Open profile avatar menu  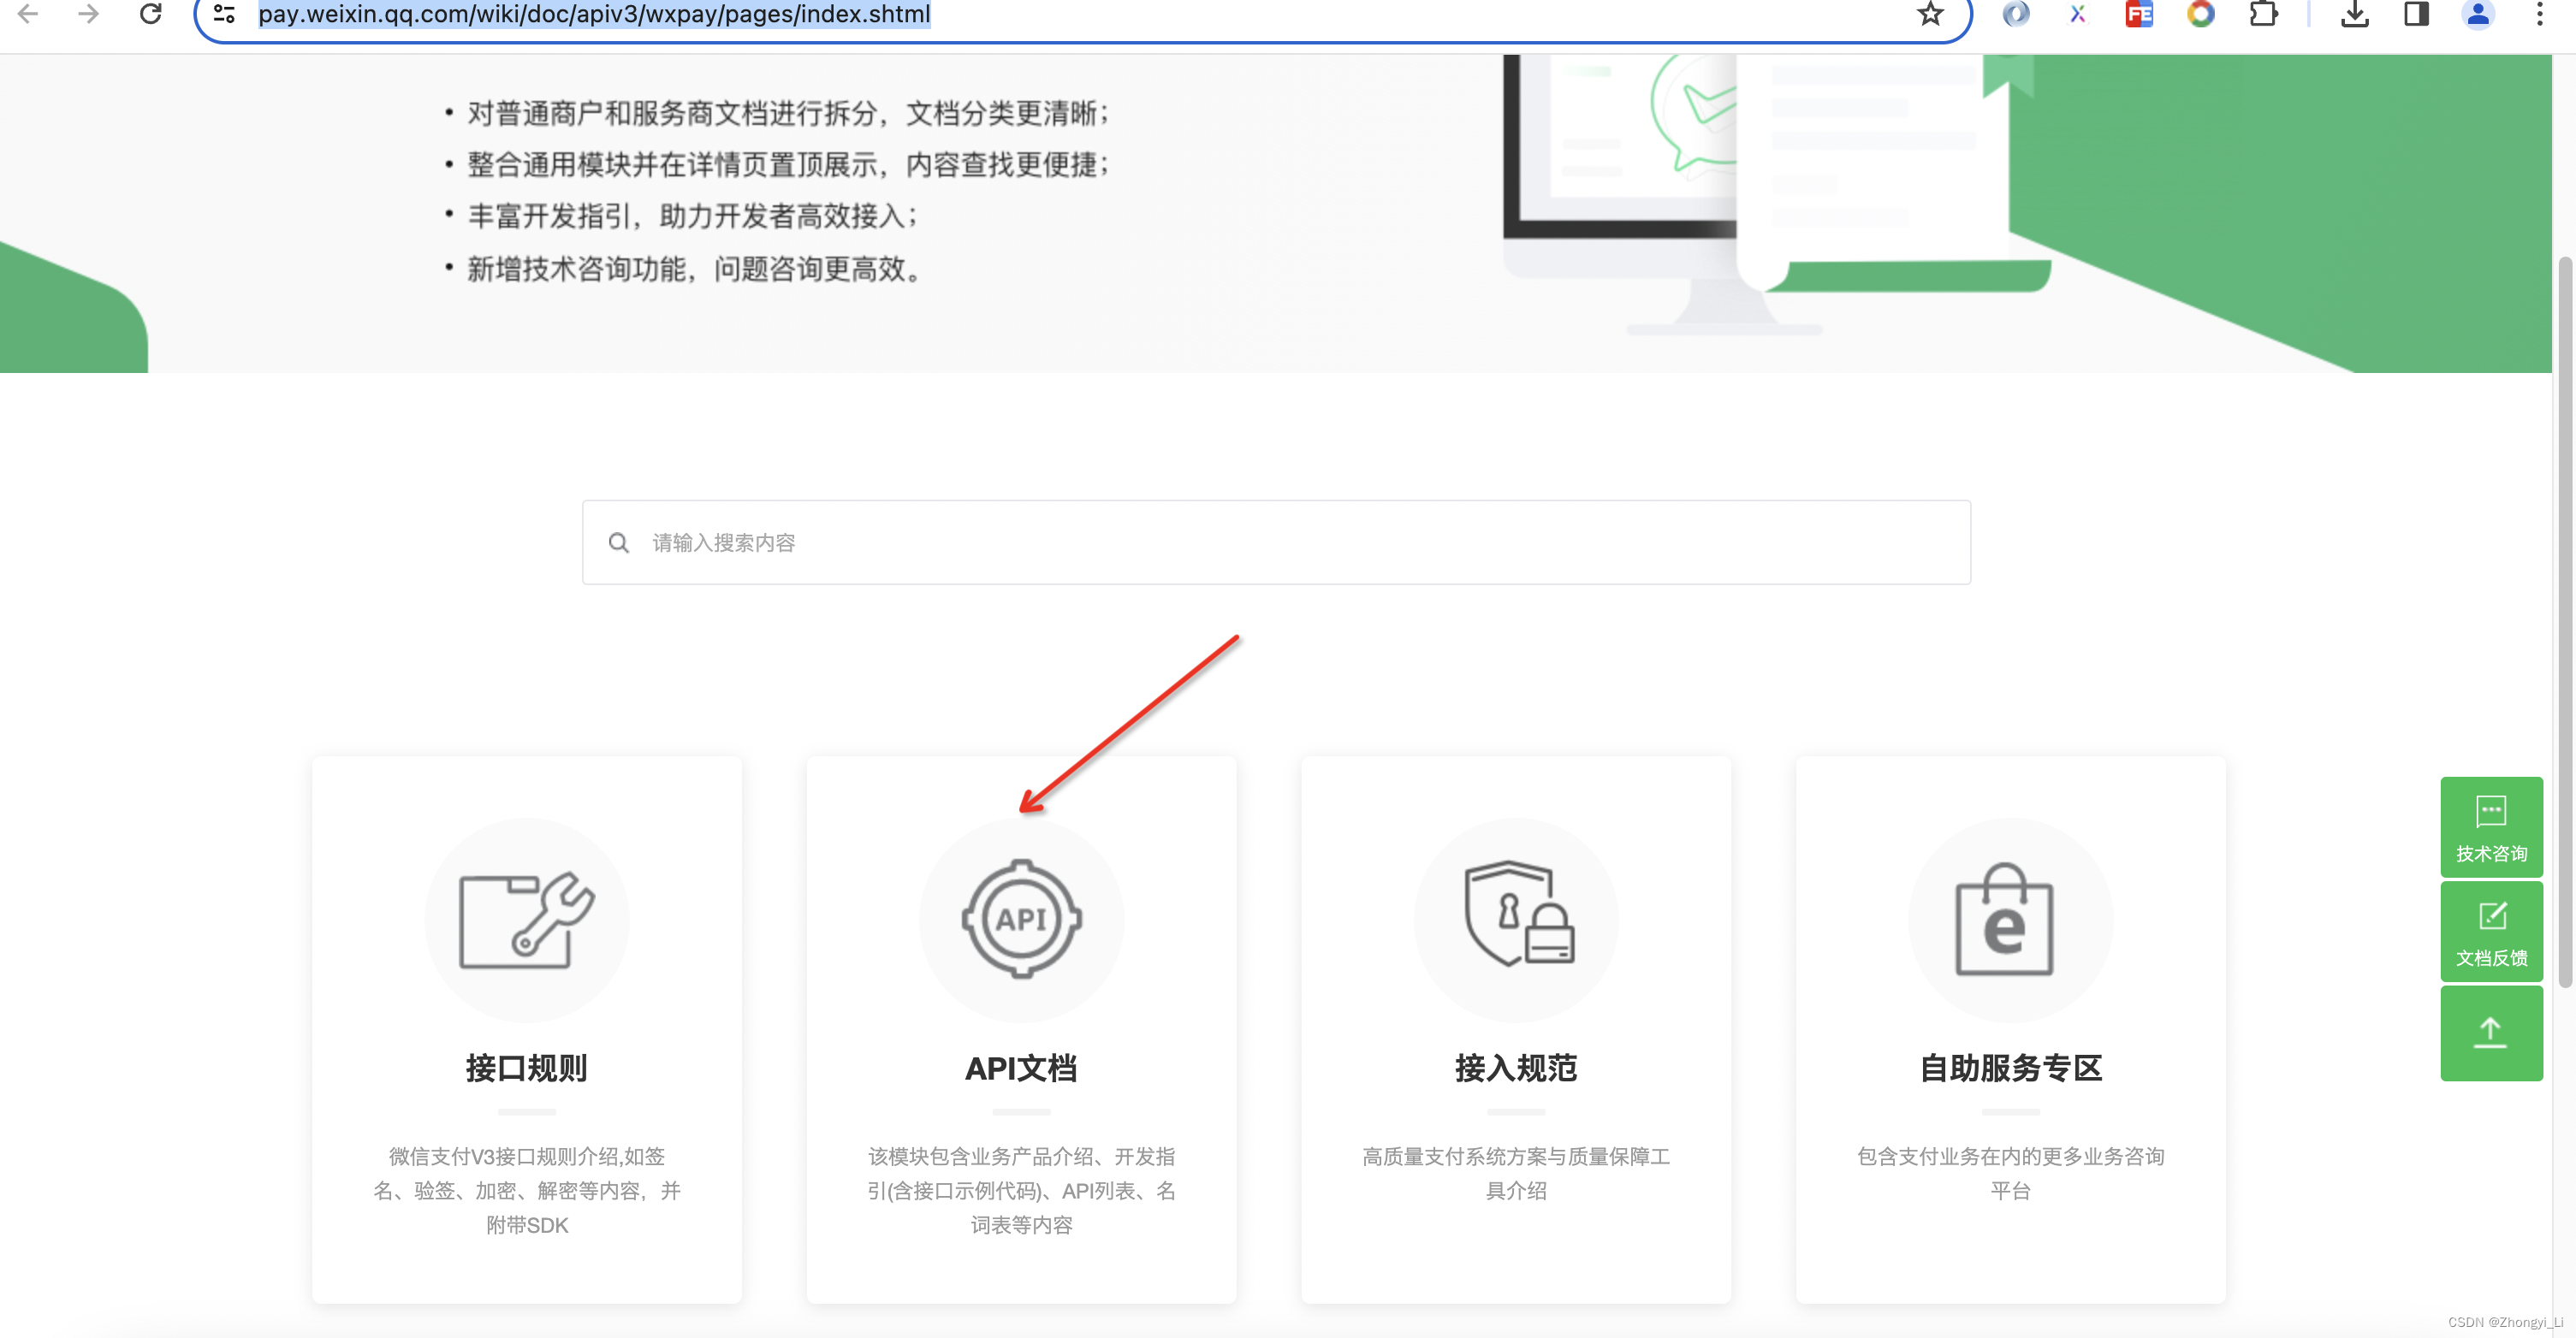tap(2477, 14)
